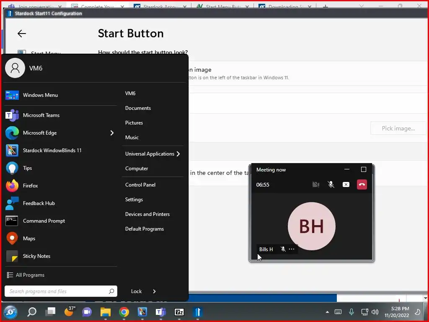Open Pictures folder
The height and width of the screenshot is (322, 429).
point(134,123)
